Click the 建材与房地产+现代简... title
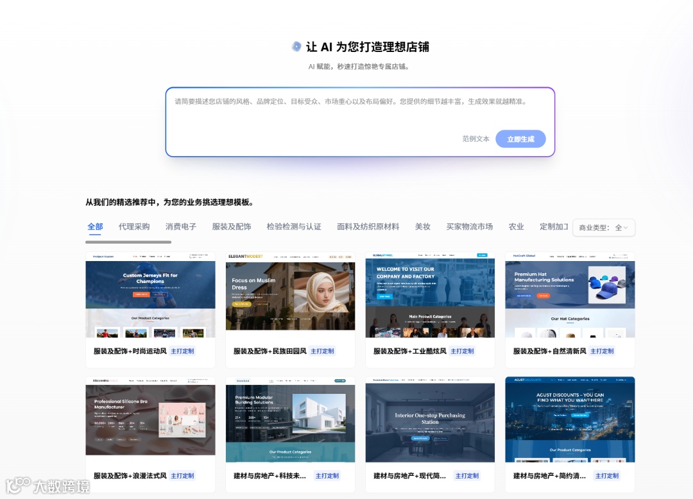This screenshot has height=499, width=693. [x=409, y=476]
